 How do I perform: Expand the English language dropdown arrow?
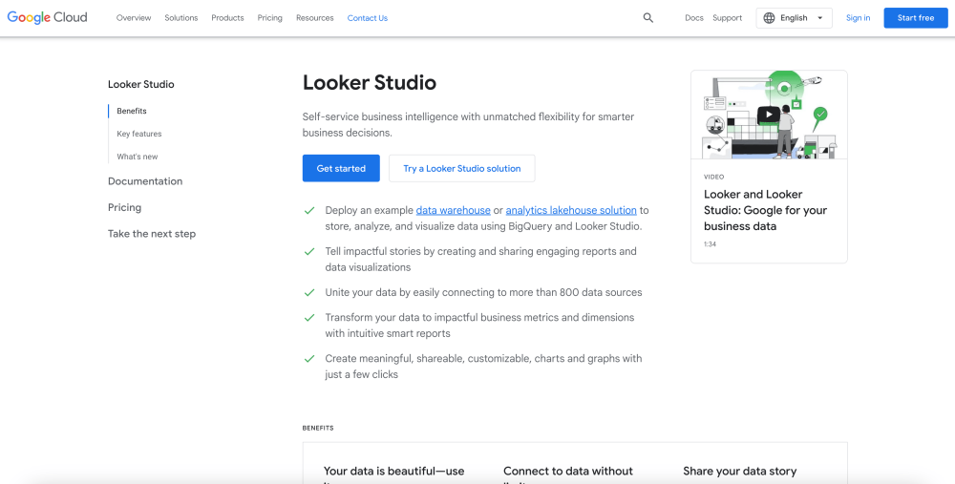[x=819, y=18]
